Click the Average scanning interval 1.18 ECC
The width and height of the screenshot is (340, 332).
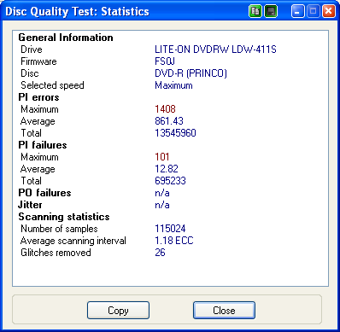pyautogui.click(x=174, y=241)
